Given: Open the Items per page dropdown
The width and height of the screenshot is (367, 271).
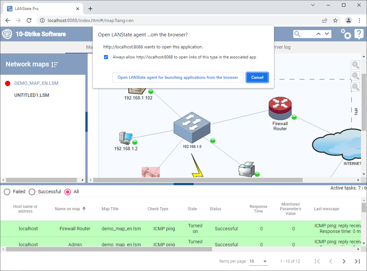Looking at the screenshot, I should [x=258, y=261].
